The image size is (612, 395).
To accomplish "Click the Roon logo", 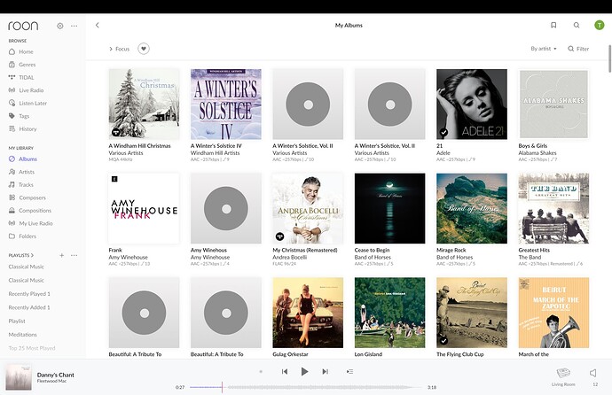I will [x=23, y=26].
